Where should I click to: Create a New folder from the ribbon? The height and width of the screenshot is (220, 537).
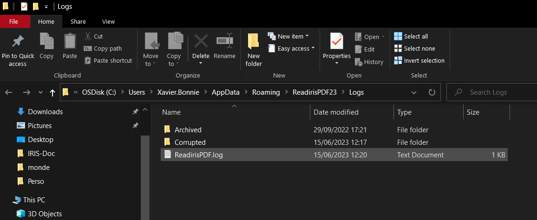pos(254,50)
